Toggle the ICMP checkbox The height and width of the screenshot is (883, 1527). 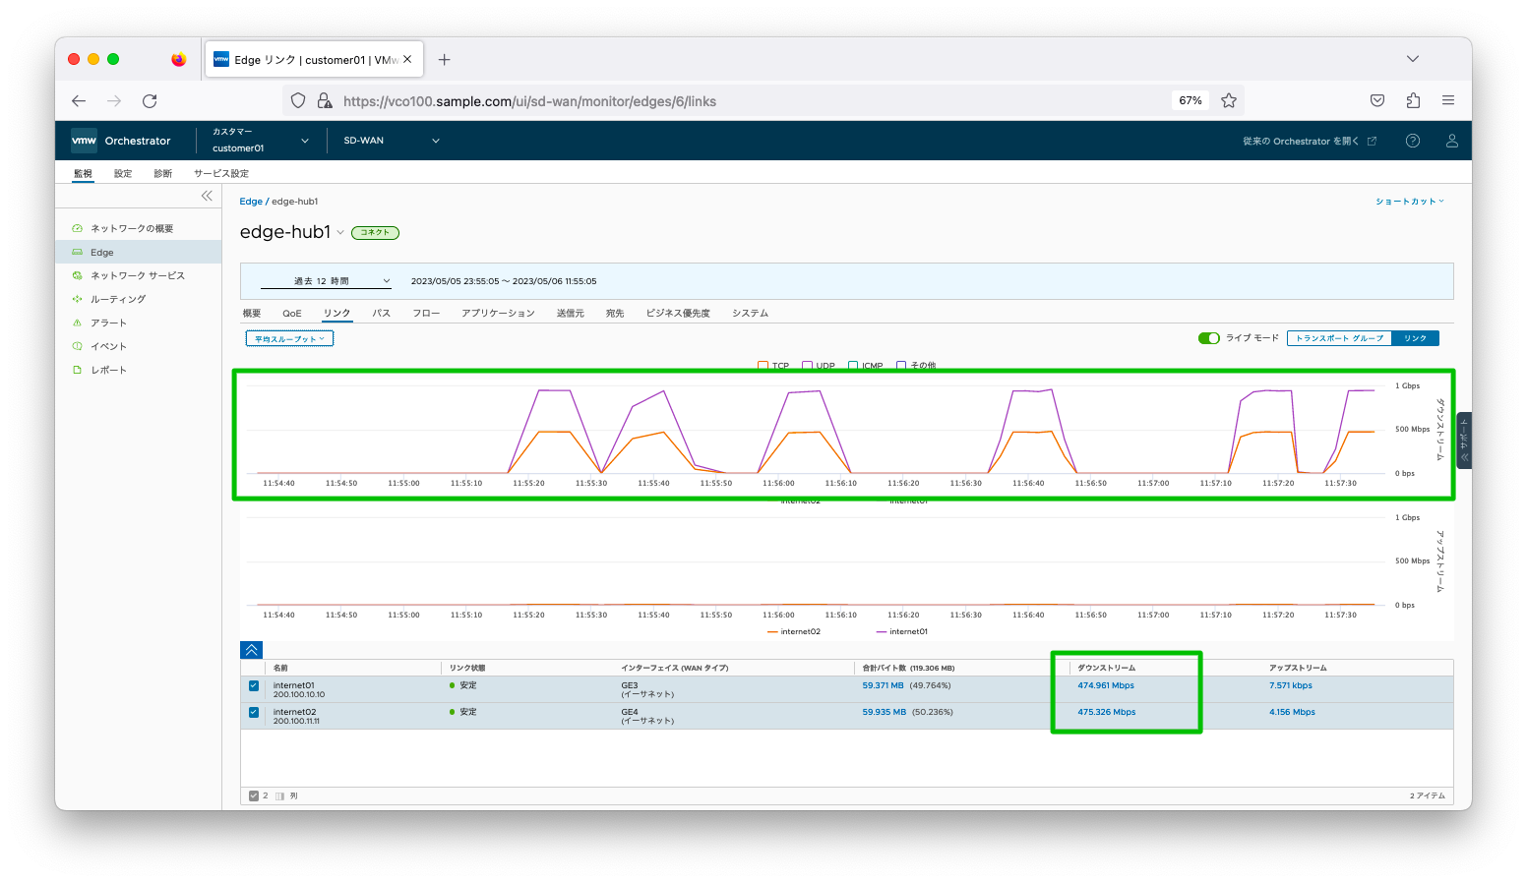coord(853,366)
